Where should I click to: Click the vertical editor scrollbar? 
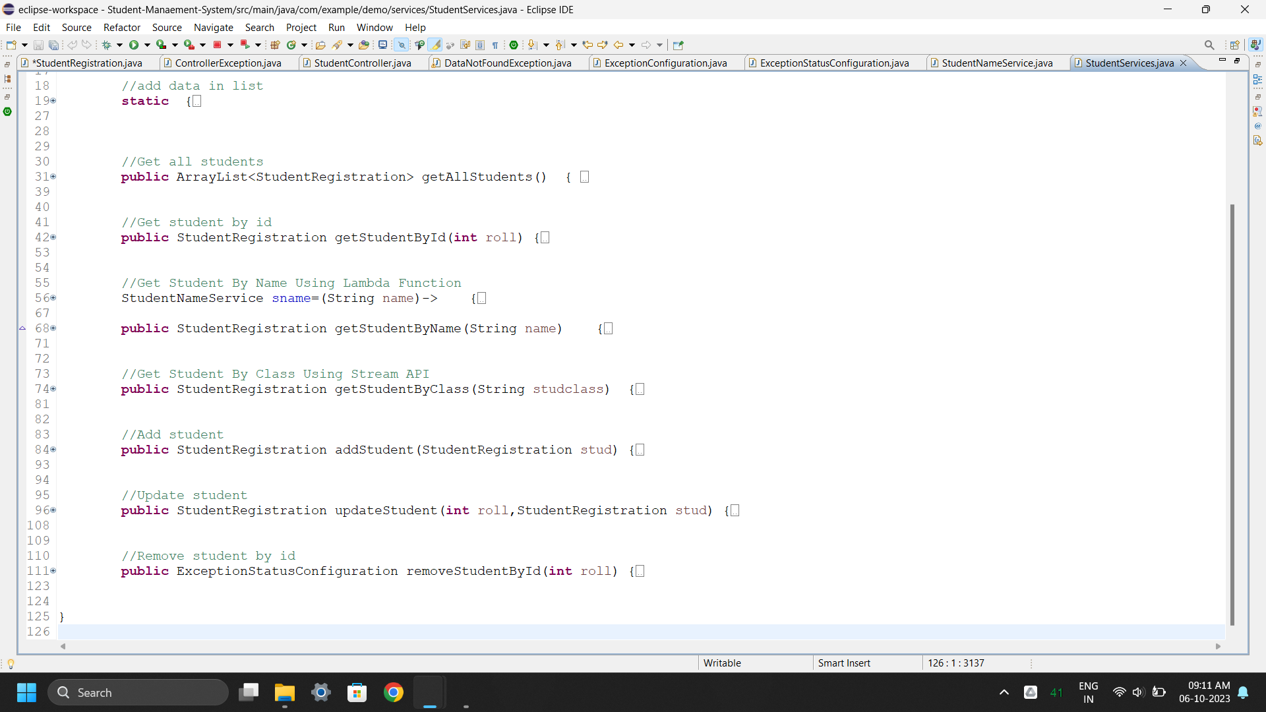tap(1232, 414)
